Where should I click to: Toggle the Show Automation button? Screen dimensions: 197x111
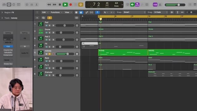[87, 12]
